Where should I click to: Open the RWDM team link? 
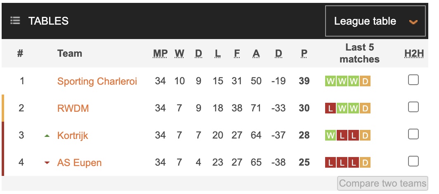73,108
